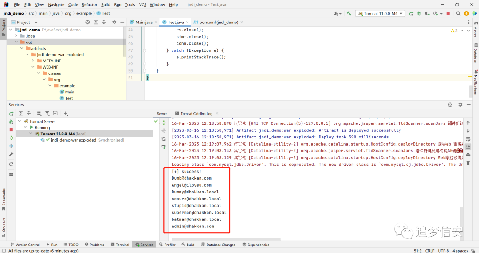
Task: Toggle soft-wrap icon in console gutter
Action: (x=468, y=139)
